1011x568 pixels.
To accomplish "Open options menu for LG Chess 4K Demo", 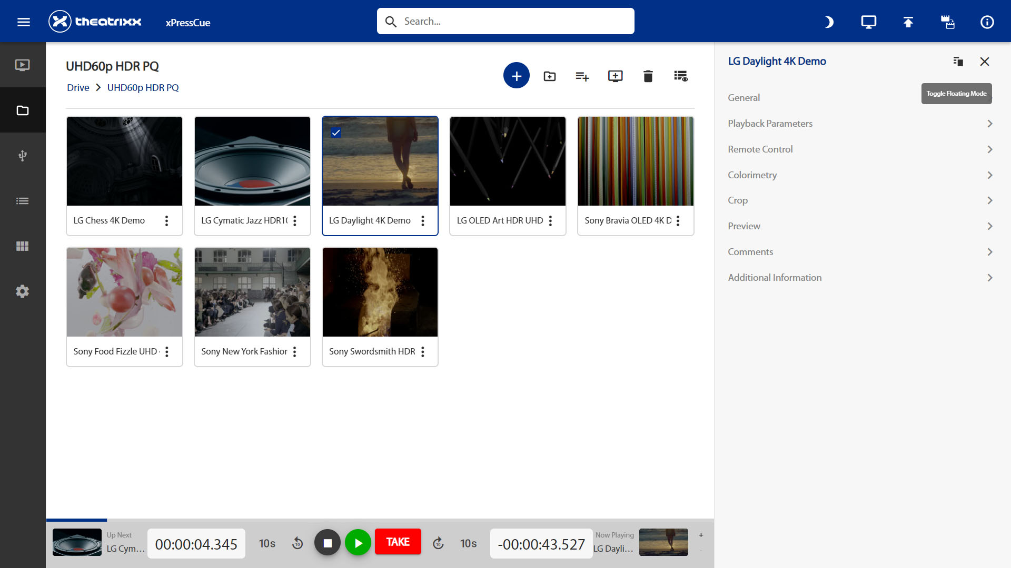I will (166, 221).
